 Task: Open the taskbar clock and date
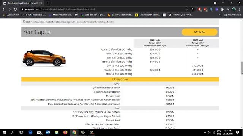(x=228, y=133)
